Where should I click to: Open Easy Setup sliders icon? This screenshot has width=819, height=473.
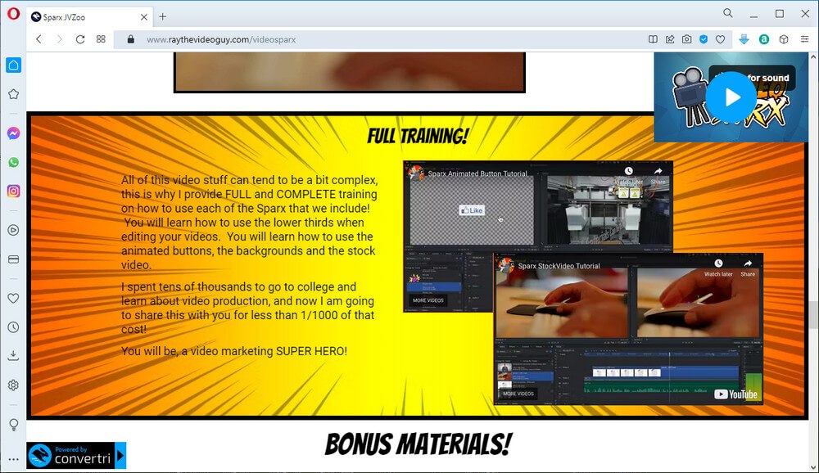coord(804,39)
